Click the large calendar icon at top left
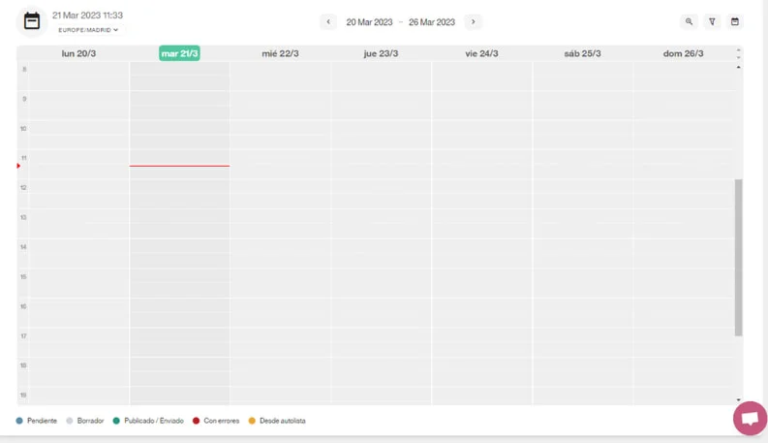 (x=32, y=21)
